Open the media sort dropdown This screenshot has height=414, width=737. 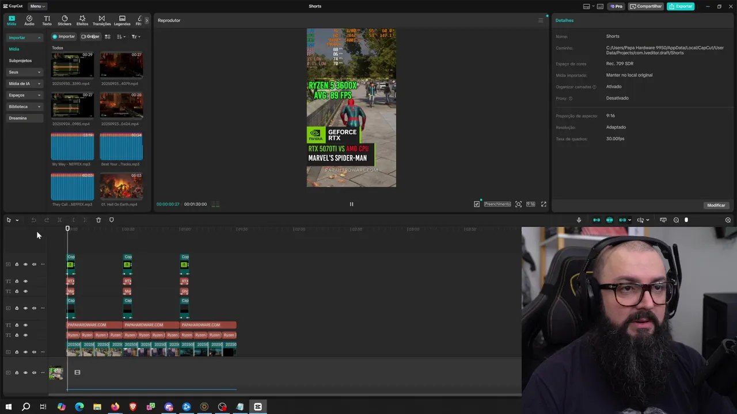pyautogui.click(x=121, y=36)
